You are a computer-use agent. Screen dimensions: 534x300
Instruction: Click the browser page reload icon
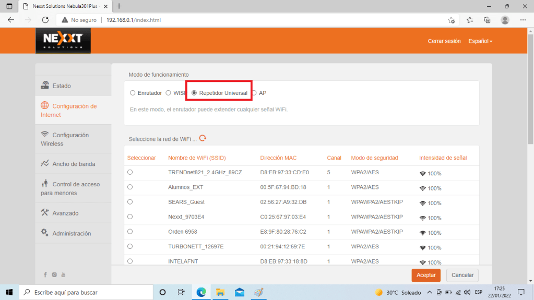[45, 20]
